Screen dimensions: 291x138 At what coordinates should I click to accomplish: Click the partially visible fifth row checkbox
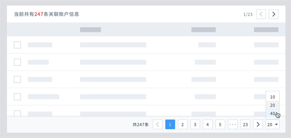pyautogui.click(x=17, y=113)
